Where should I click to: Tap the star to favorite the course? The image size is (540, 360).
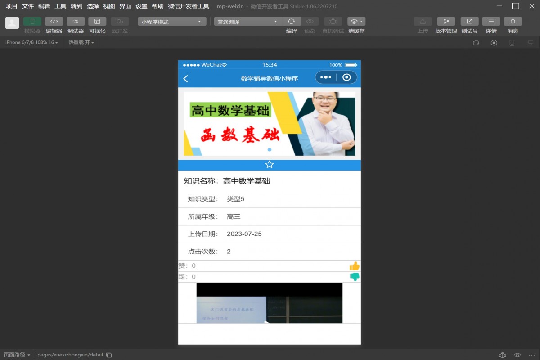[269, 165]
